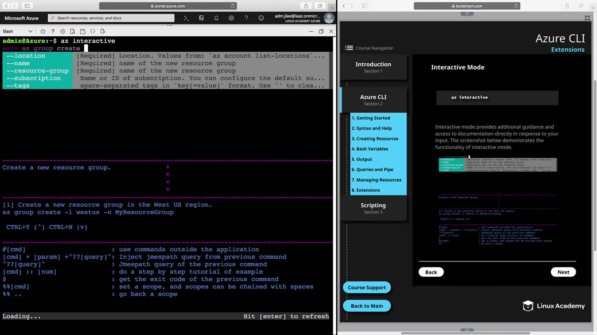Click the Course Support button

point(367,288)
